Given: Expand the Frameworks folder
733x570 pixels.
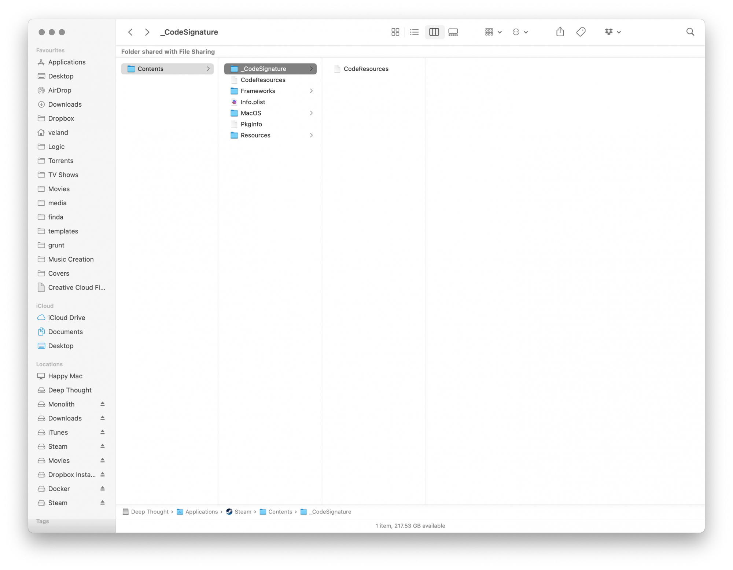Looking at the screenshot, I should pos(311,91).
